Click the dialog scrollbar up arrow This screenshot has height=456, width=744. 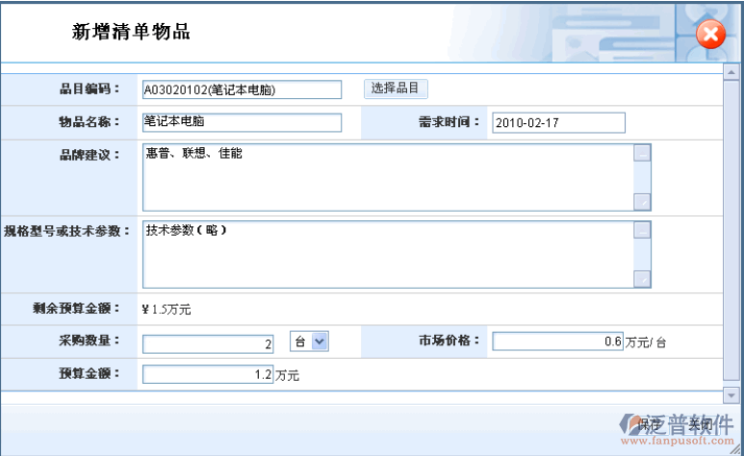tap(731, 72)
